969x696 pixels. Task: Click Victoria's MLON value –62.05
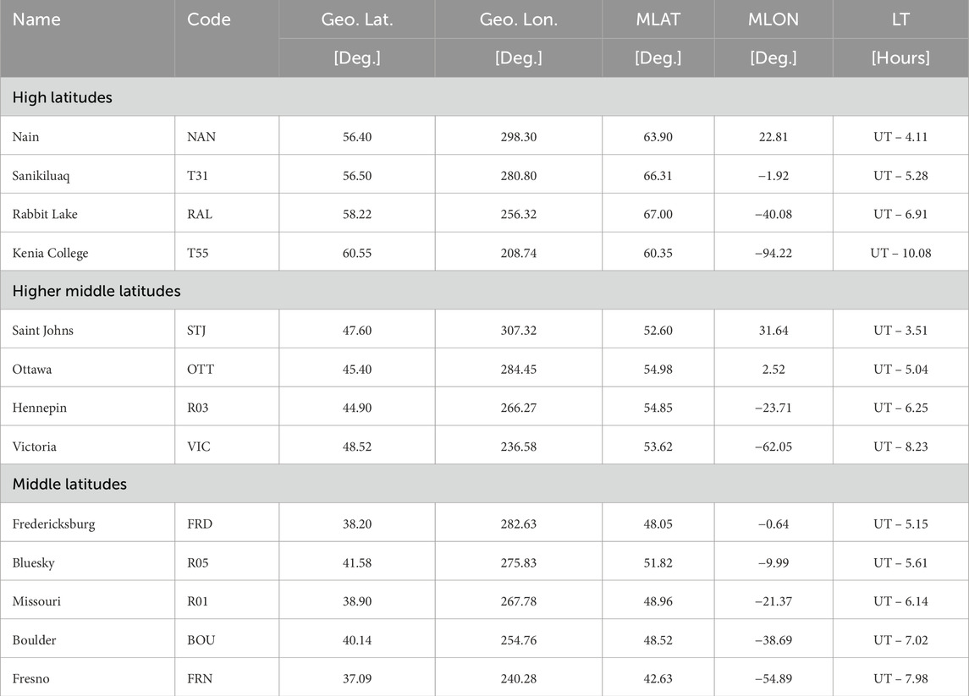774,447
